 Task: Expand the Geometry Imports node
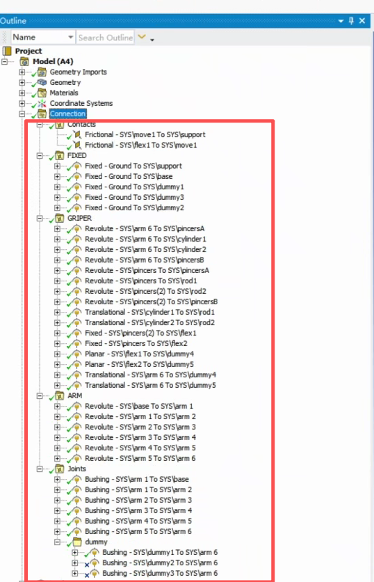[x=22, y=72]
